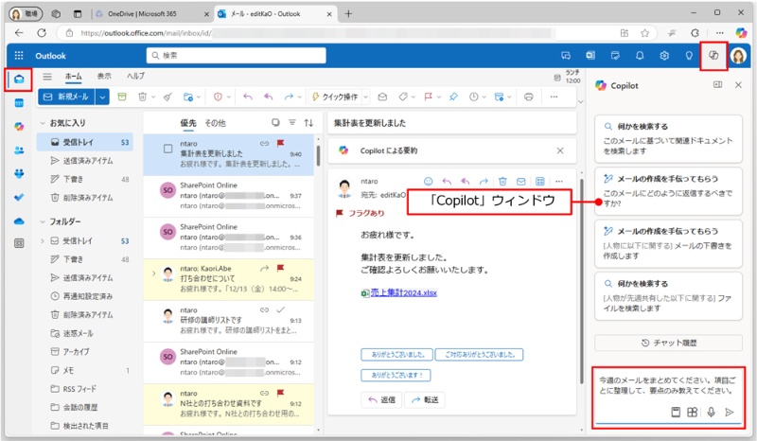The image size is (757, 441).
Task: Choose the ご対応ありがとうございました。 suggested reply
Action: [479, 355]
